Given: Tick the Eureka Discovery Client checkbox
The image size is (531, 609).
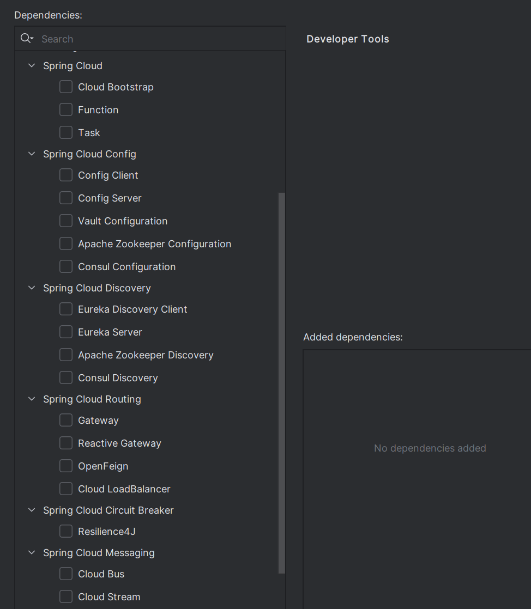Looking at the screenshot, I should (66, 309).
